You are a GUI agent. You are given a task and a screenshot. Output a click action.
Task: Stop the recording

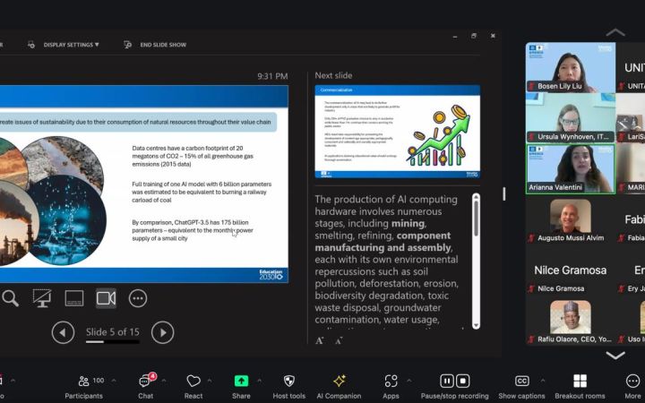click(x=463, y=382)
